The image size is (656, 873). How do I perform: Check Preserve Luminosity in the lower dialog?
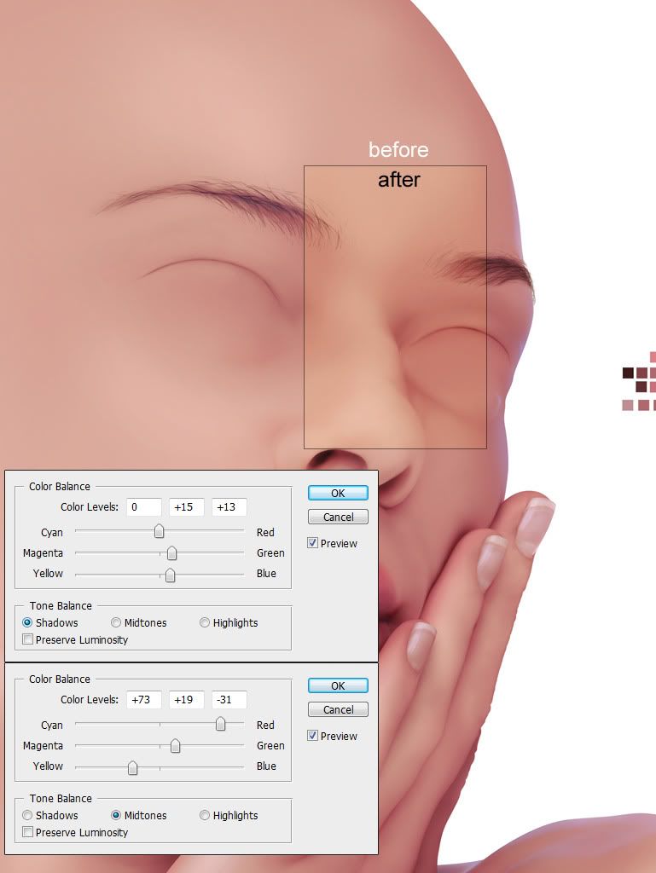tap(28, 832)
